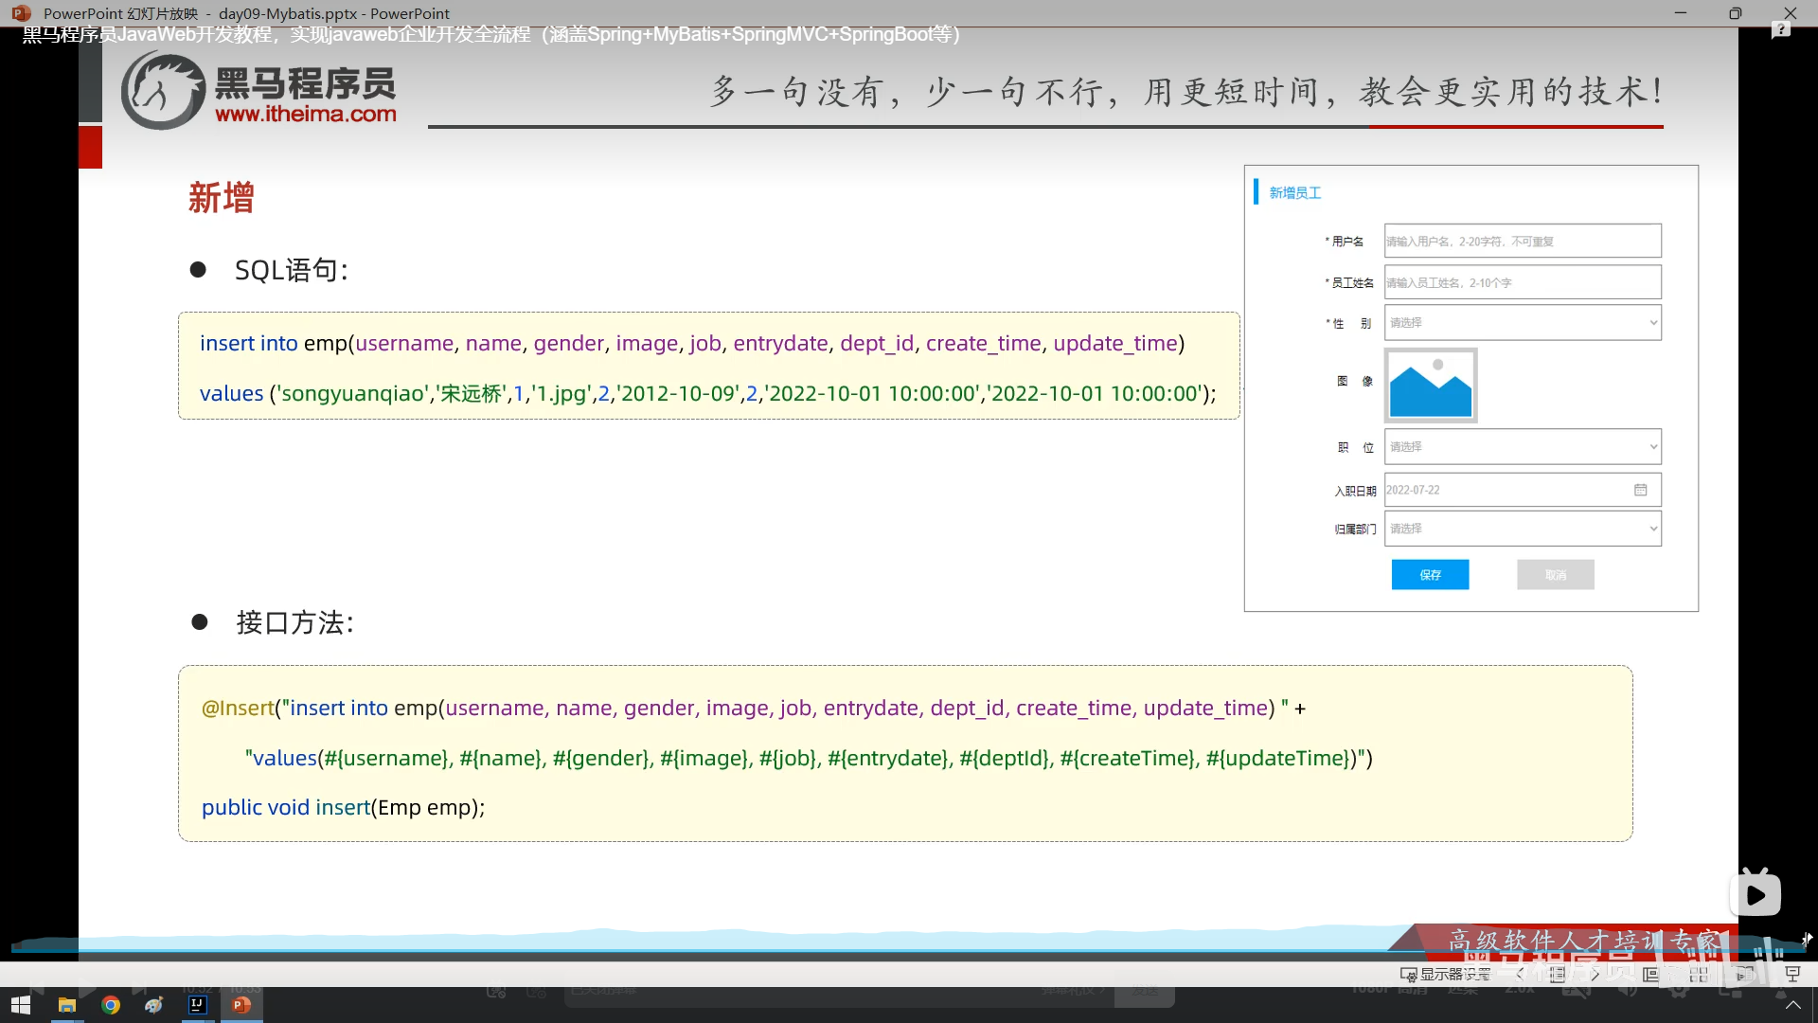The width and height of the screenshot is (1818, 1023).
Task: Open 显示器设置 display settings
Action: click(1445, 974)
